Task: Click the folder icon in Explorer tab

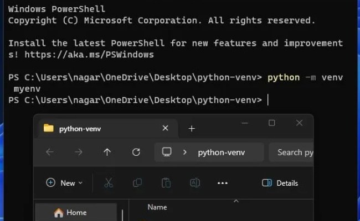Action: 48,128
